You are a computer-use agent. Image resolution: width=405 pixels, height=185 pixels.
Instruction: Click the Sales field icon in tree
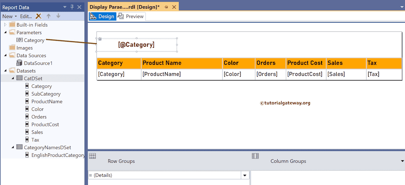[x=27, y=132]
